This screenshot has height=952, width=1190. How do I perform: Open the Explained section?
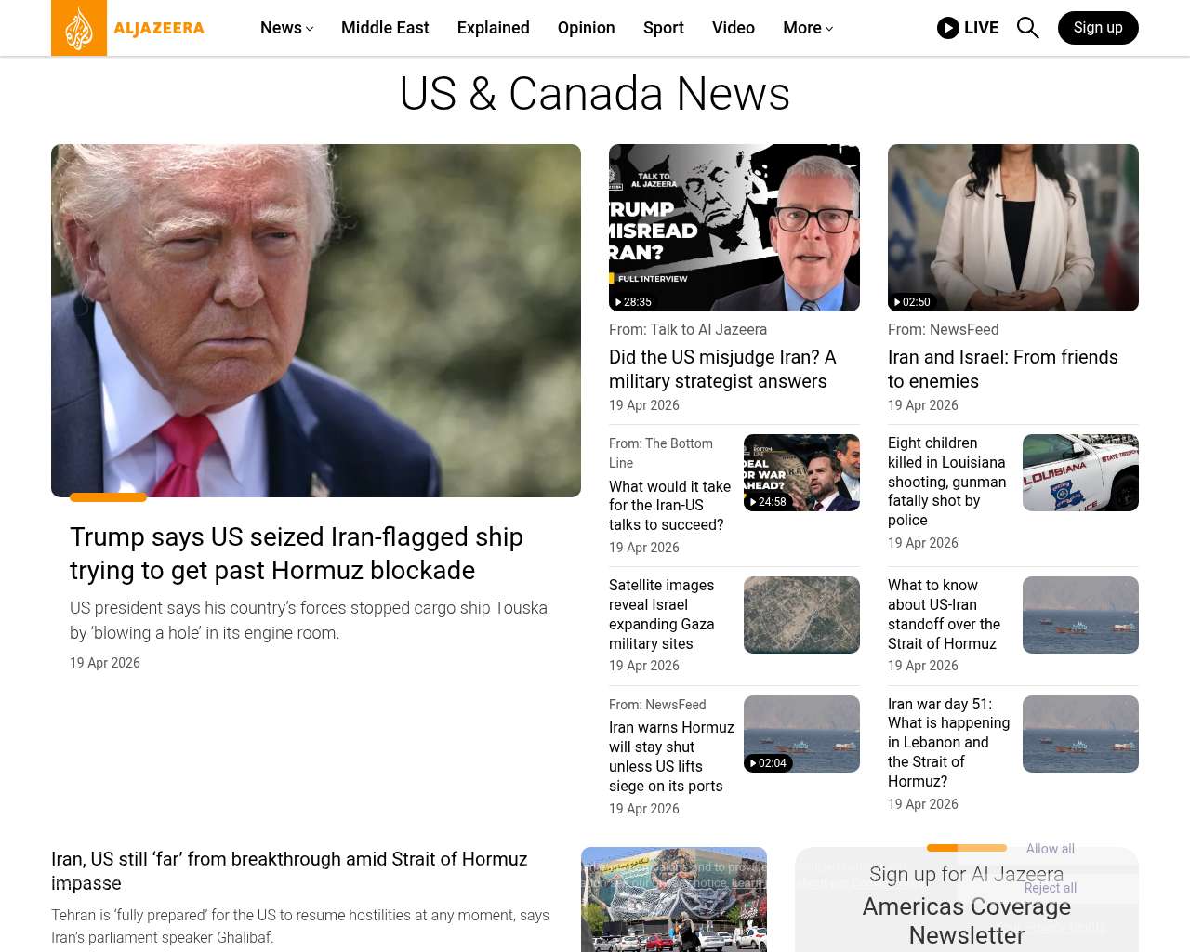pos(494,28)
